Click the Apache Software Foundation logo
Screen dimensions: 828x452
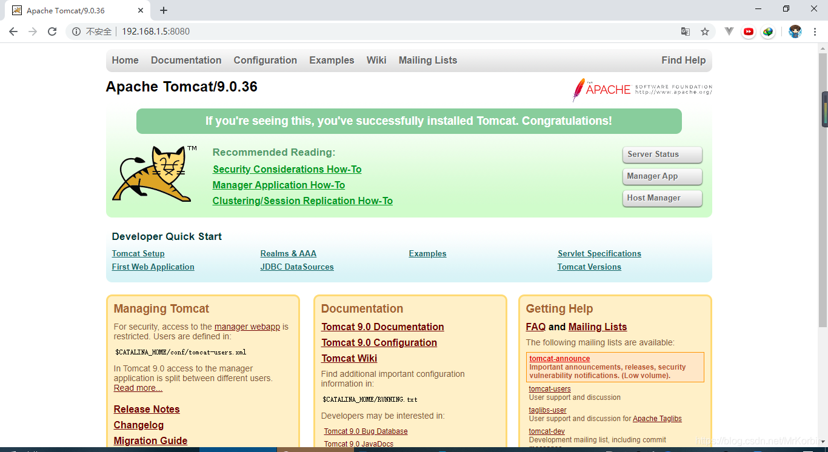point(642,90)
